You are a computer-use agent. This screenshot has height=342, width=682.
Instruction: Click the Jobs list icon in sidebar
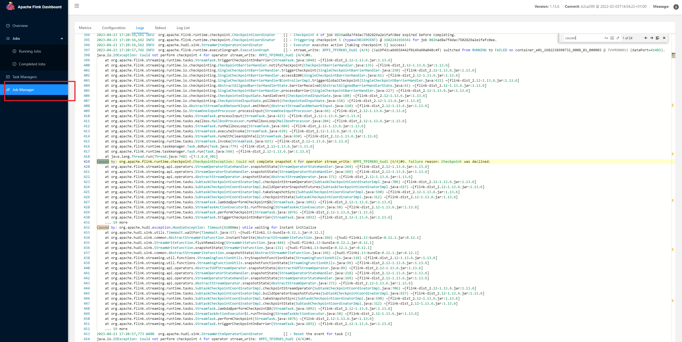(x=8, y=38)
